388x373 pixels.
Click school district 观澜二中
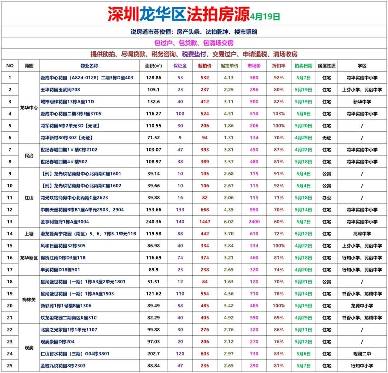tap(362, 354)
